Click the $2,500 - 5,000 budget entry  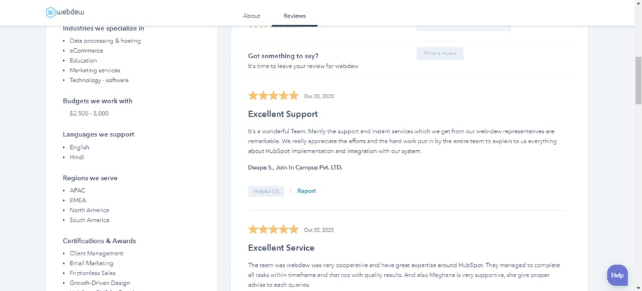(89, 113)
